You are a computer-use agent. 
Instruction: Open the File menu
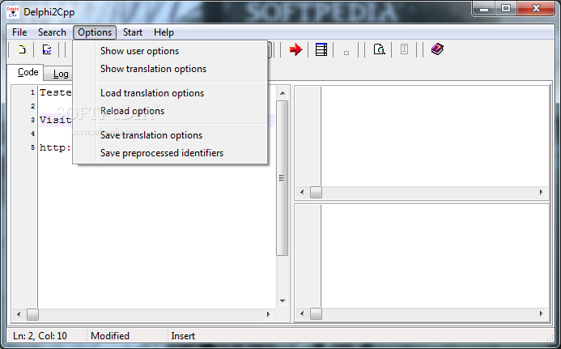[19, 32]
